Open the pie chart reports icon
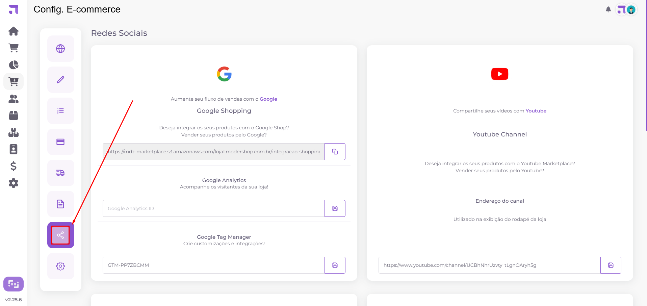Screen dimensions: 647x306 [14, 65]
